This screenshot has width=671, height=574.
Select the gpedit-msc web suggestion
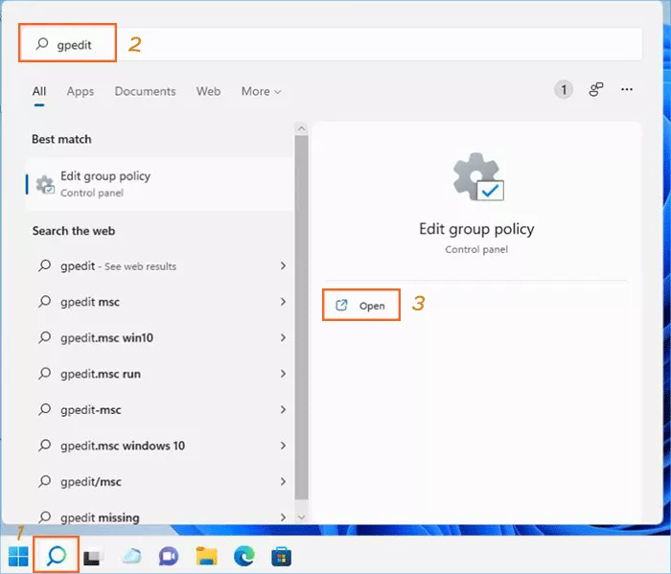(x=159, y=409)
